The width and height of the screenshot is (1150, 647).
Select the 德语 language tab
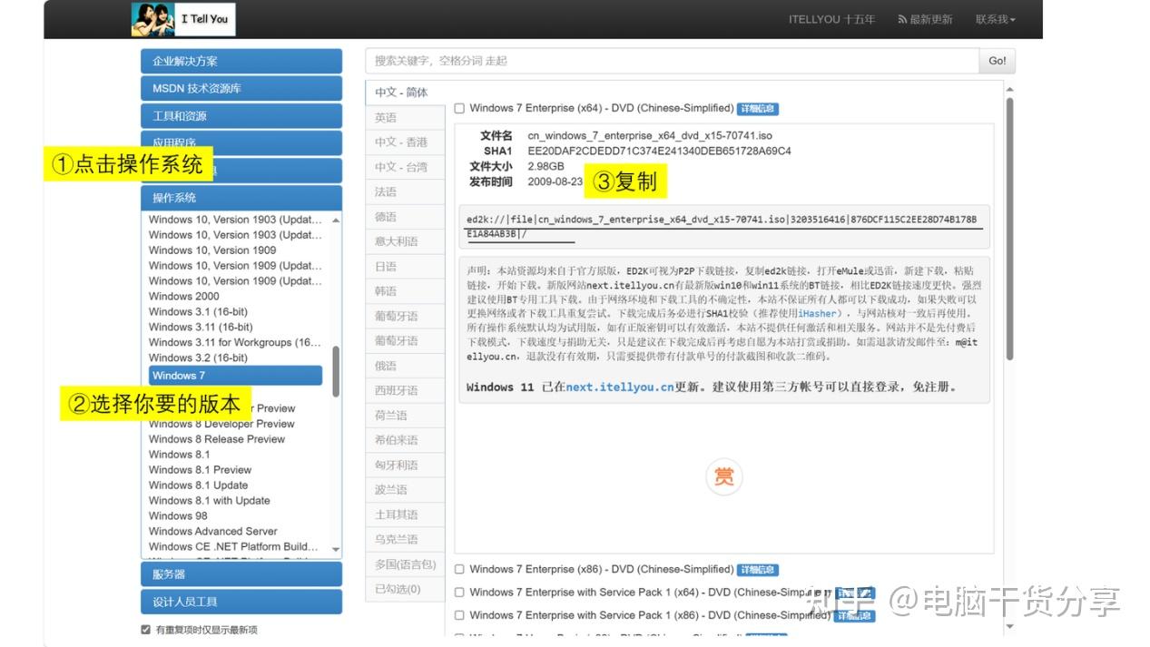[x=405, y=217]
